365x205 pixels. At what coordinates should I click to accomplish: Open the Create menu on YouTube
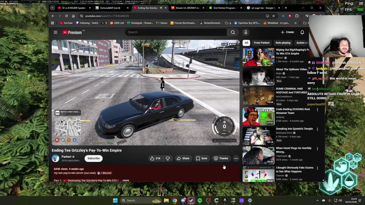pos(287,32)
